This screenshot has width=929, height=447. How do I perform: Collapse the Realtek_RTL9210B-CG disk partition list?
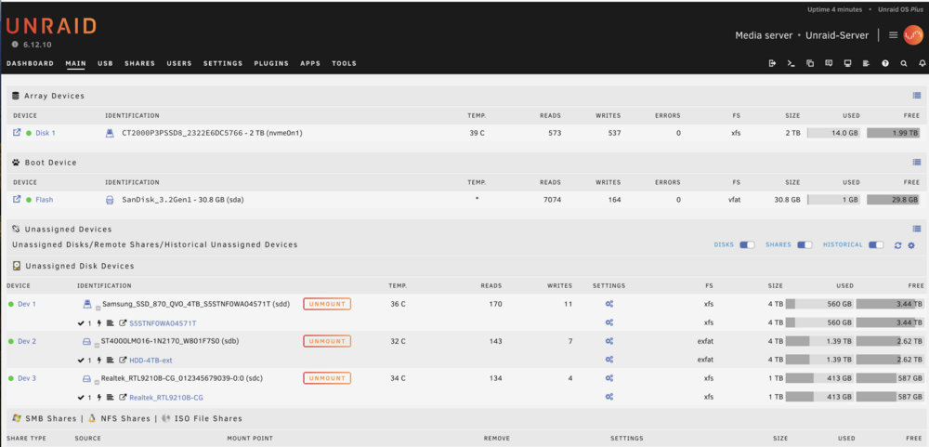pos(98,382)
